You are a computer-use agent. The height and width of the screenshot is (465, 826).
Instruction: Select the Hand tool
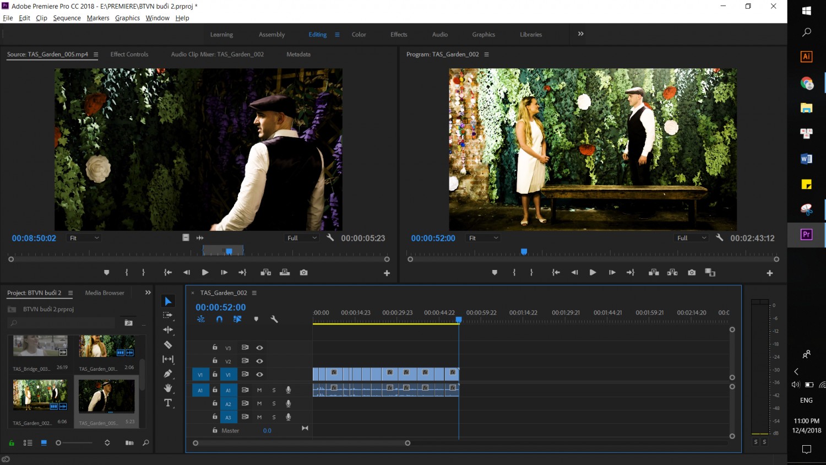pos(168,388)
